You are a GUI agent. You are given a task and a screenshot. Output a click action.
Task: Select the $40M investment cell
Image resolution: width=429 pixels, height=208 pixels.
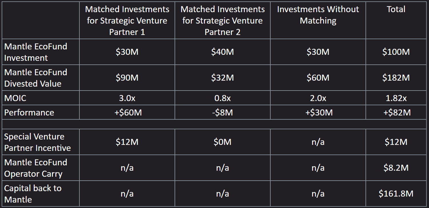point(223,52)
